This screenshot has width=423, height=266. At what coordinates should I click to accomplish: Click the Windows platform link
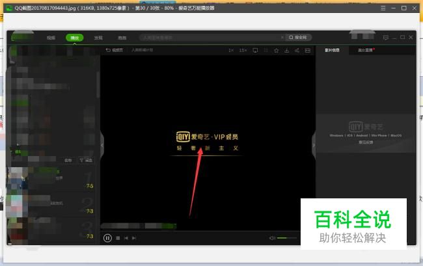(x=336, y=135)
